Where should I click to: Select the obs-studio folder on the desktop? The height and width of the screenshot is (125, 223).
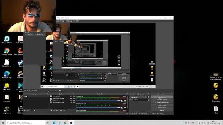click(7, 98)
